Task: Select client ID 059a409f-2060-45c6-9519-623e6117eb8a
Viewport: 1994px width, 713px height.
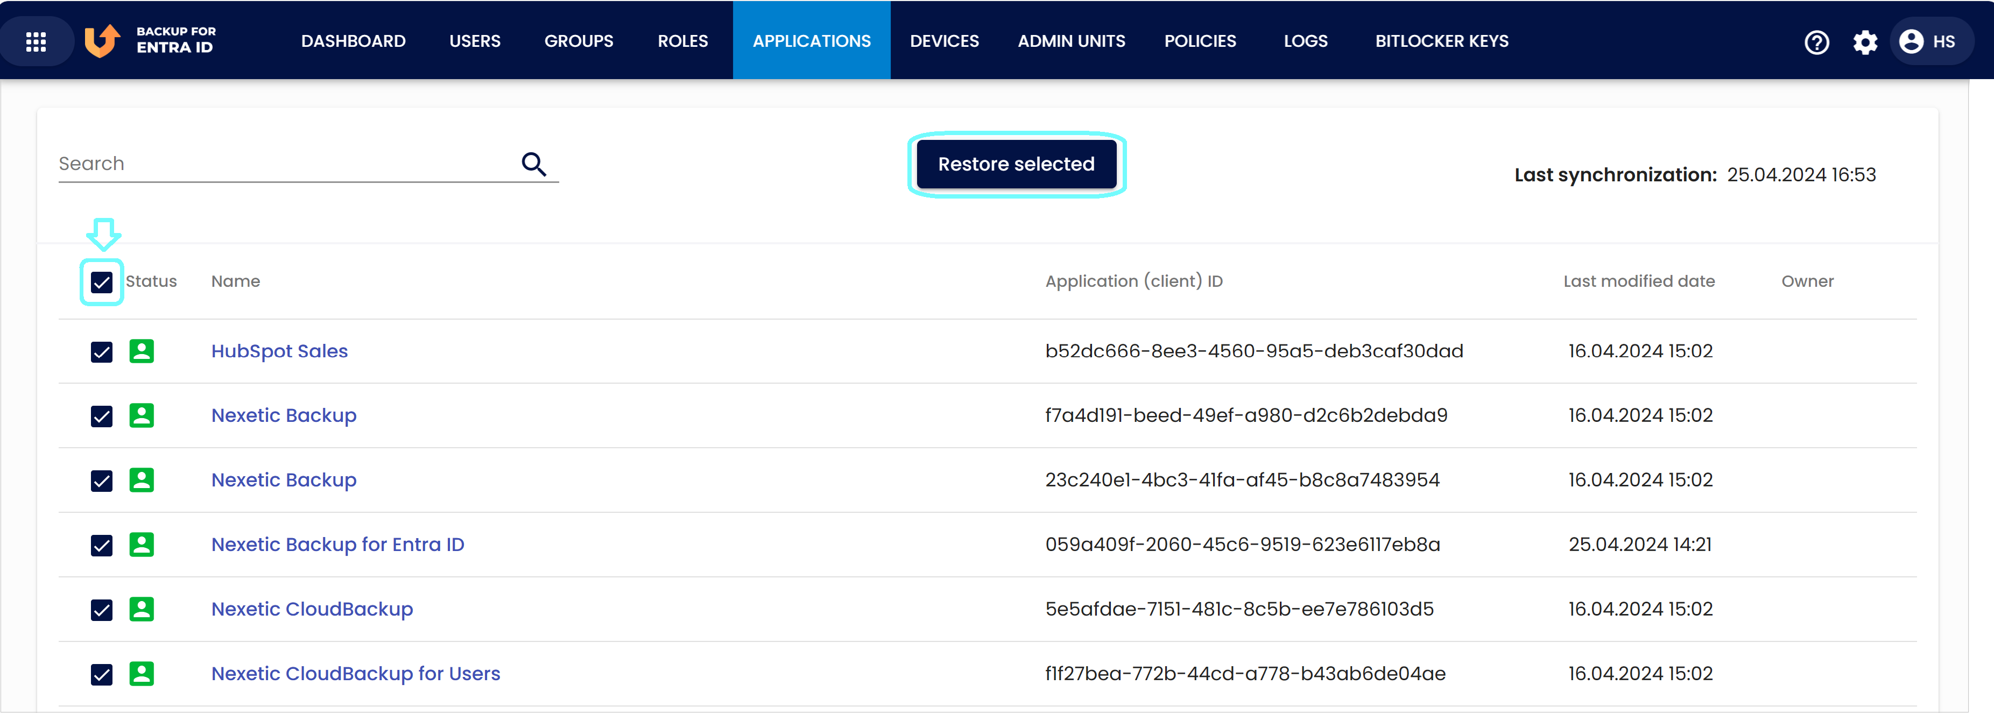Action: pyautogui.click(x=1242, y=544)
